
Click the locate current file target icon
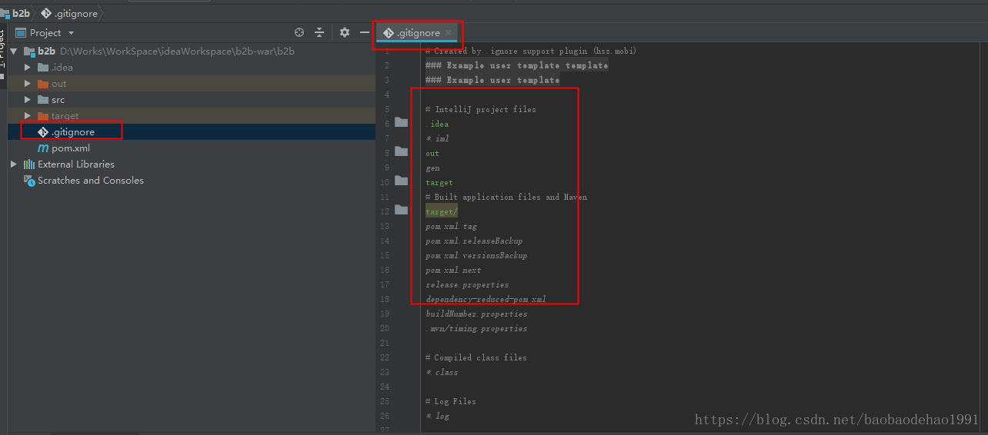click(x=299, y=32)
